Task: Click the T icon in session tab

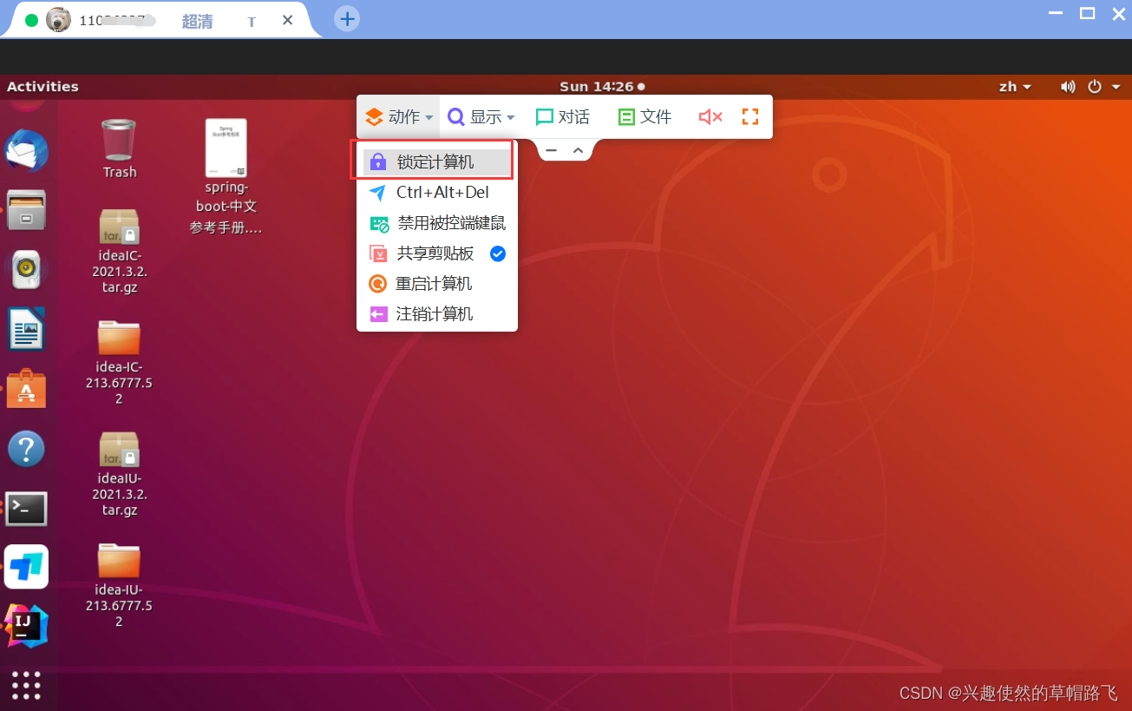Action: 252,23
